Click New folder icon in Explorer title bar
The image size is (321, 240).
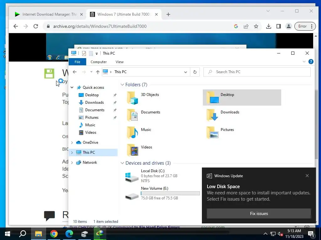point(91,53)
